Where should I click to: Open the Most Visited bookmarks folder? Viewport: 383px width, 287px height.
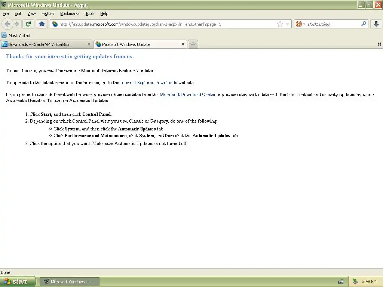pyautogui.click(x=16, y=36)
